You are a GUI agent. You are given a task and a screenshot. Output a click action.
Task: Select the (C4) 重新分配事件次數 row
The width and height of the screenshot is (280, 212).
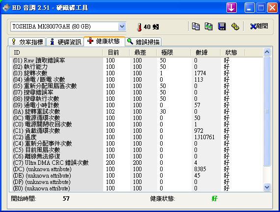point(136,144)
